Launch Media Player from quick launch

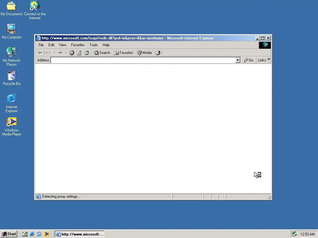click(46, 234)
